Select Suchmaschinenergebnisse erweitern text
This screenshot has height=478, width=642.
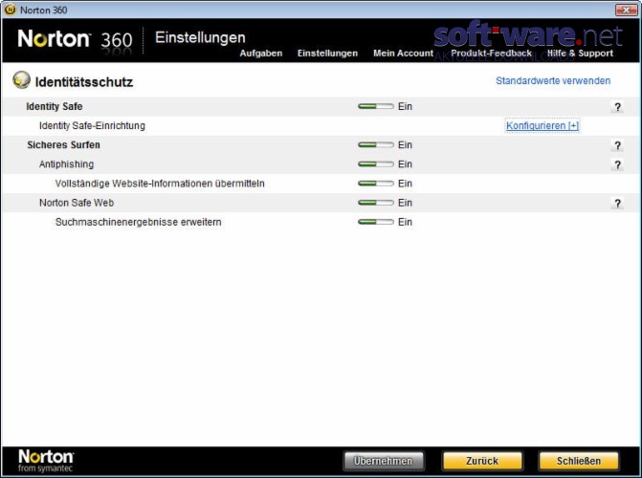139,222
